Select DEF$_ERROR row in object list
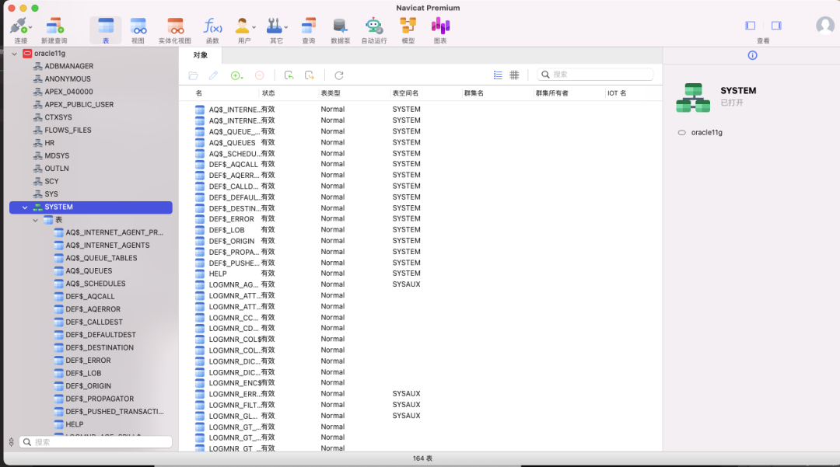840x467 pixels. pos(421,219)
